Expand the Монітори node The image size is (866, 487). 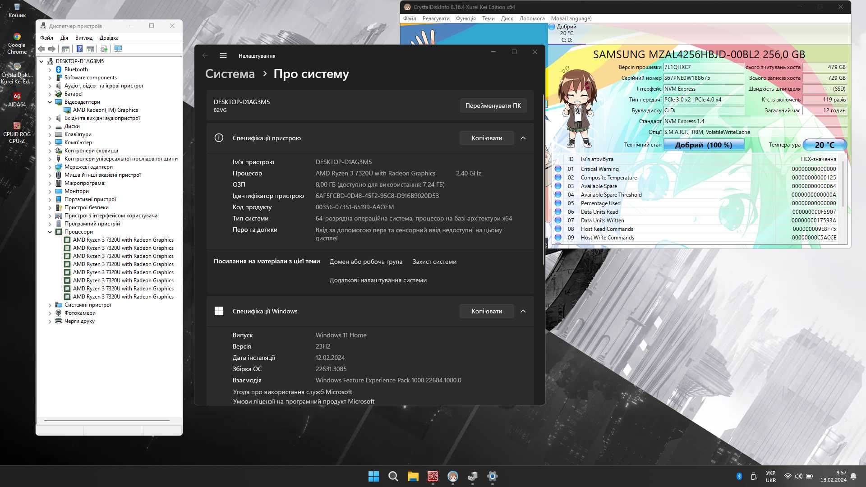pos(50,191)
